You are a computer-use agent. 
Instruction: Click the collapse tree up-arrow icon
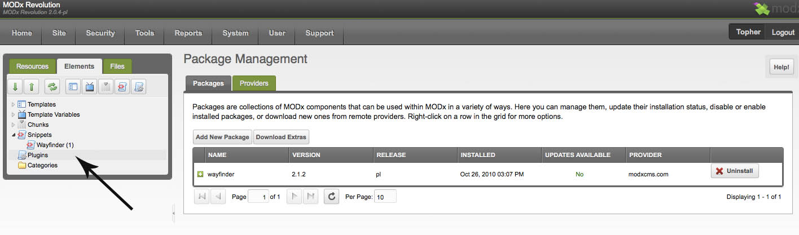32,87
